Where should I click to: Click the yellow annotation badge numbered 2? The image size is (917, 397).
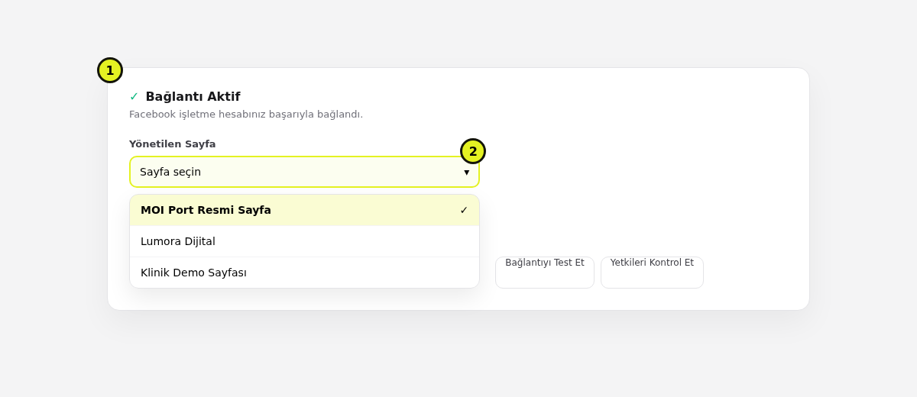pyautogui.click(x=473, y=151)
